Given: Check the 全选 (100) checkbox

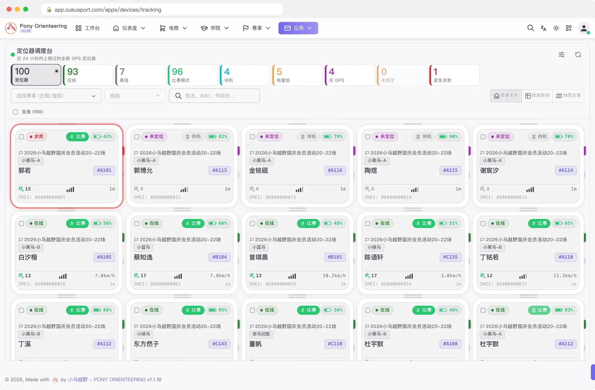Looking at the screenshot, I should (15, 112).
